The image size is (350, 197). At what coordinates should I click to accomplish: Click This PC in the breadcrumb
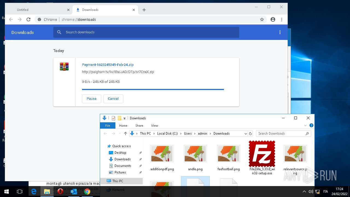pos(145,134)
